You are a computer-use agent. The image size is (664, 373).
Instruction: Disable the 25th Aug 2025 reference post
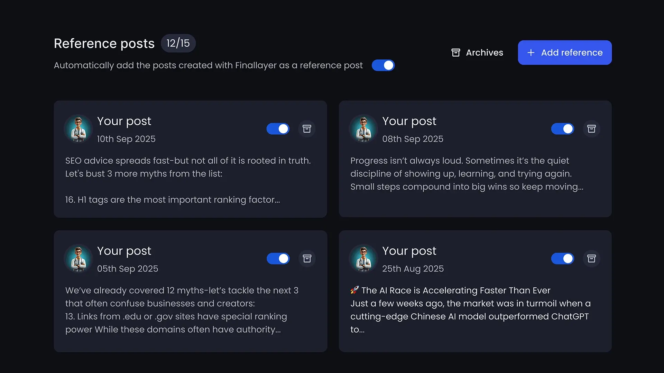(x=563, y=259)
